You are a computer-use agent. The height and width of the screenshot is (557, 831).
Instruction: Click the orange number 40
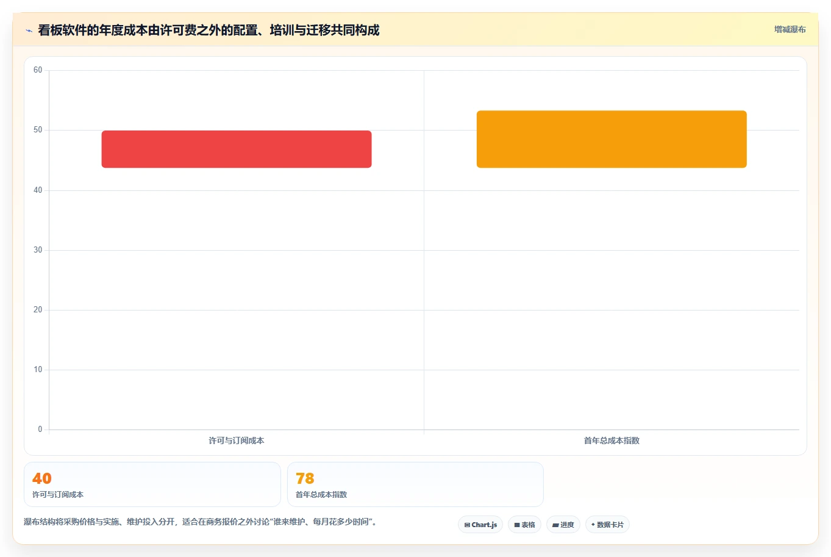pyautogui.click(x=42, y=478)
